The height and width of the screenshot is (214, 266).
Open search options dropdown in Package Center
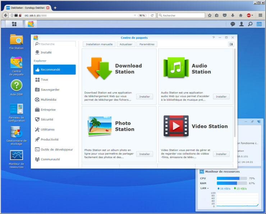pyautogui.click(x=37, y=44)
